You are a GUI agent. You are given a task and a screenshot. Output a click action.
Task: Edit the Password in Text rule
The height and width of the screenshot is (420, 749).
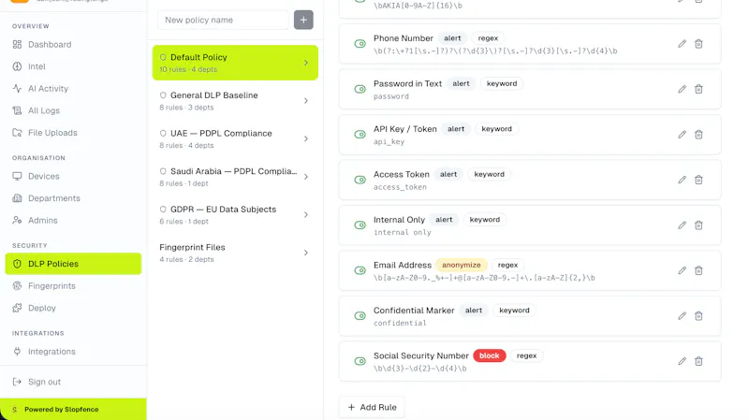[x=682, y=89]
